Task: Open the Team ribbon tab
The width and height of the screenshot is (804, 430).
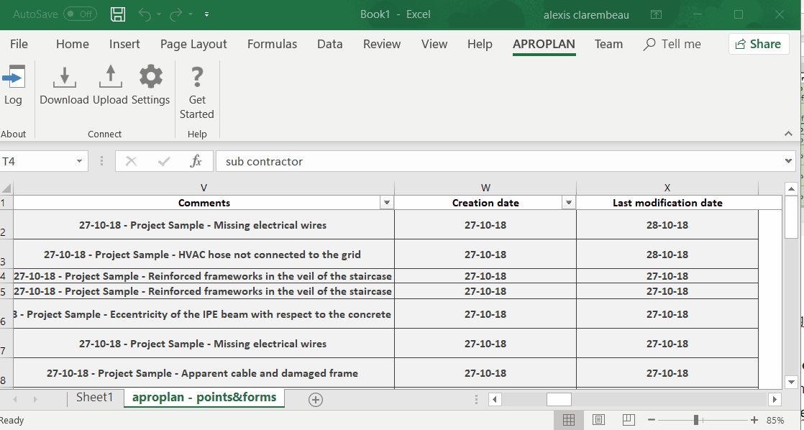Action: pyautogui.click(x=608, y=44)
